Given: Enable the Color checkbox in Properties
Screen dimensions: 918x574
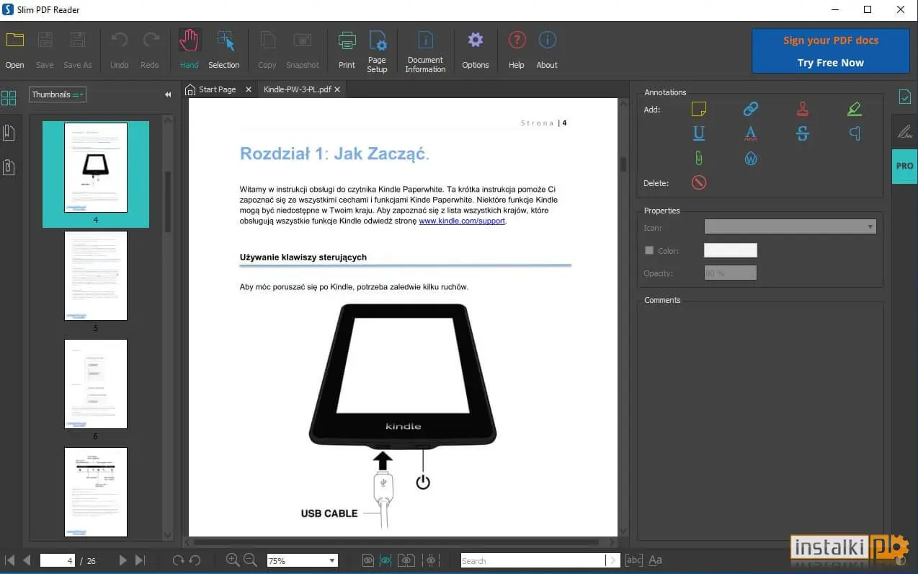Looking at the screenshot, I should (649, 250).
